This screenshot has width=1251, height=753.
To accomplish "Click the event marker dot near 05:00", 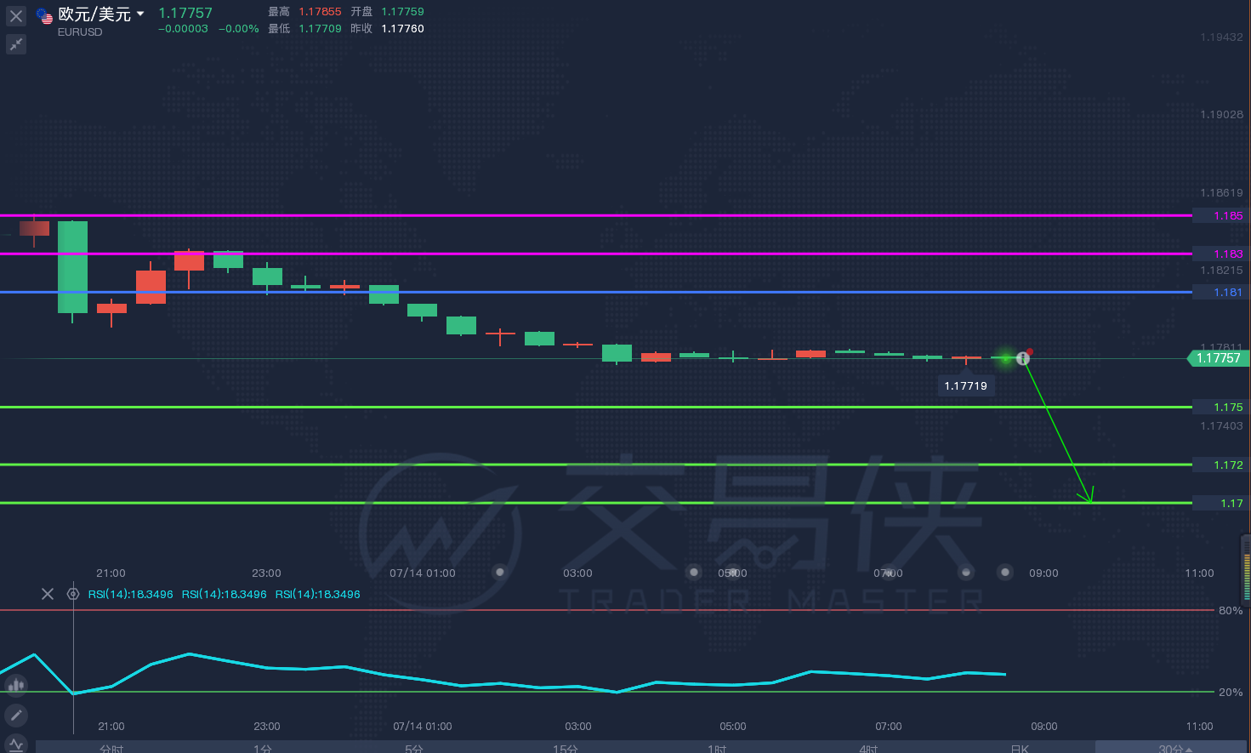I will click(694, 573).
